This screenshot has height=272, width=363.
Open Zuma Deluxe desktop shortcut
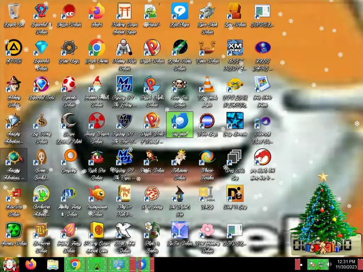[x=235, y=15]
